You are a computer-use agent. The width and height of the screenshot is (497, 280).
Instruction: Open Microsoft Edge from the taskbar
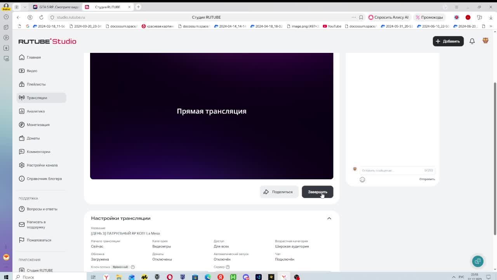208,277
